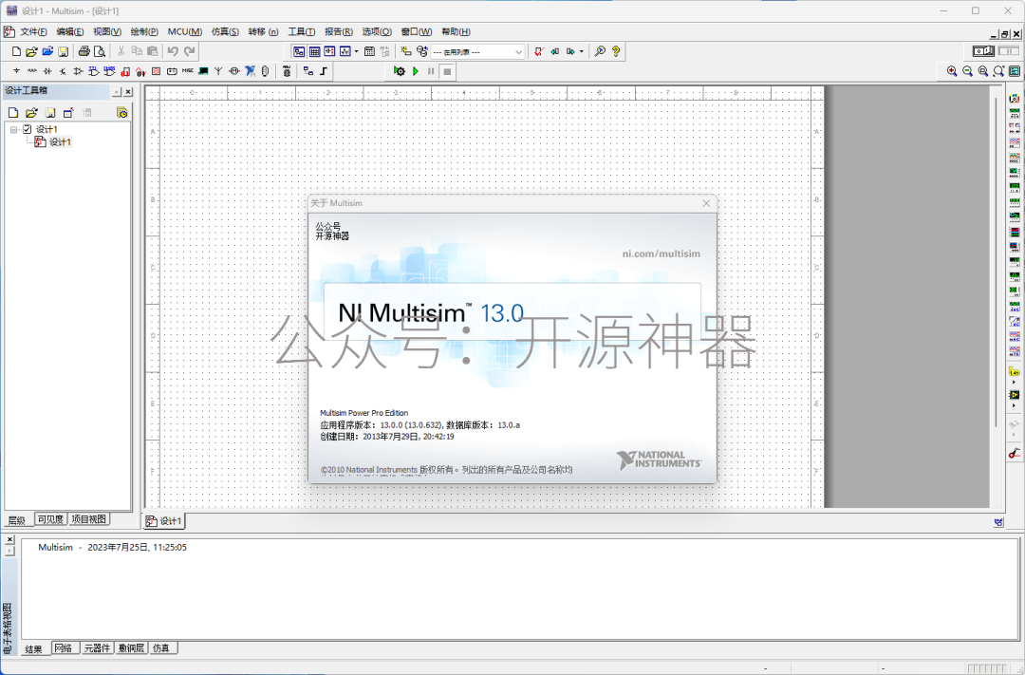The image size is (1025, 675).
Task: Switch to the 项目视图 tab
Action: pos(89,519)
